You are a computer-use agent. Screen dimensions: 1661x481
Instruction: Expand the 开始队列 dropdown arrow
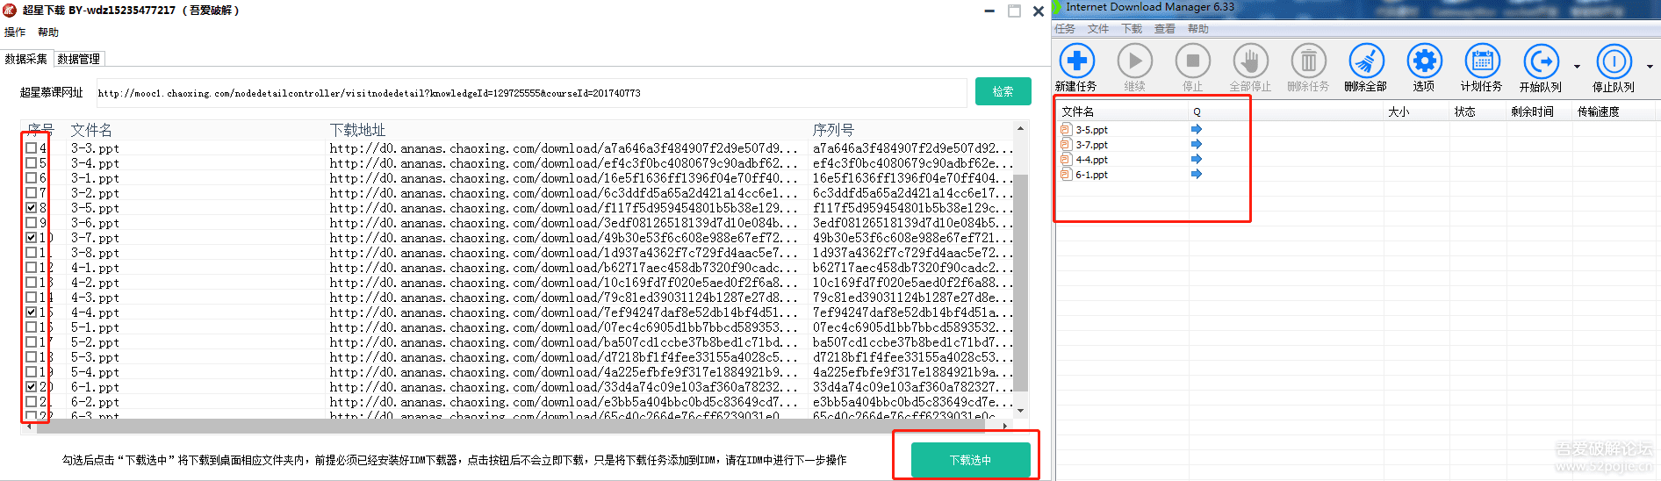click(1577, 67)
